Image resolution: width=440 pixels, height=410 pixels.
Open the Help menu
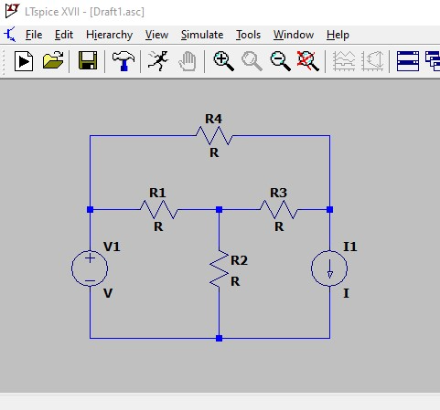tap(338, 35)
